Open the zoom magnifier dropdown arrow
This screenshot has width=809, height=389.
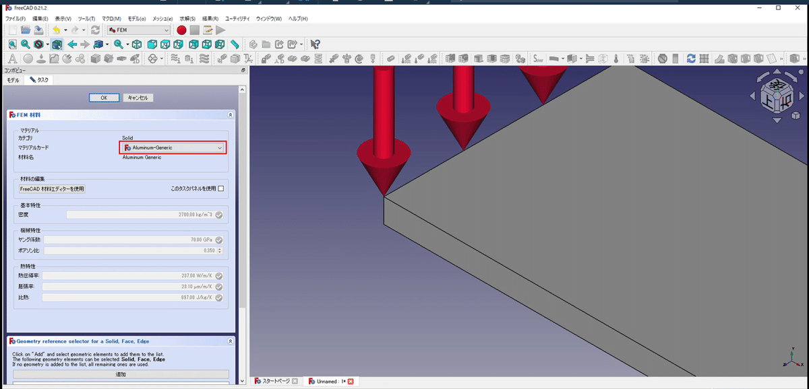tap(127, 44)
